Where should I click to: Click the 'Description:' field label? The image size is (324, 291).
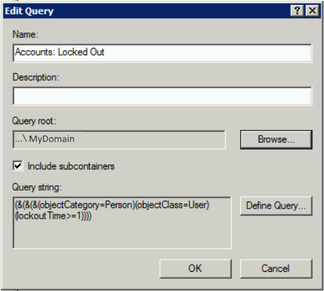(36, 77)
